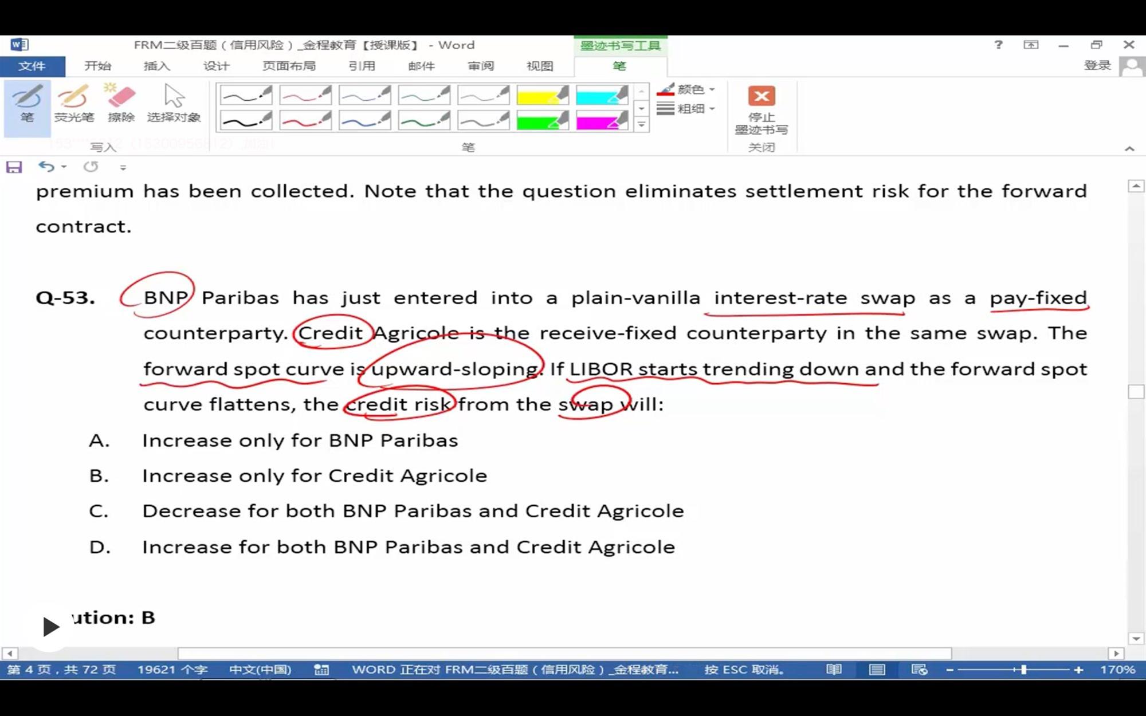Pick the thin gray pen in the top row
Image resolution: width=1146 pixels, height=716 pixels.
(x=483, y=95)
